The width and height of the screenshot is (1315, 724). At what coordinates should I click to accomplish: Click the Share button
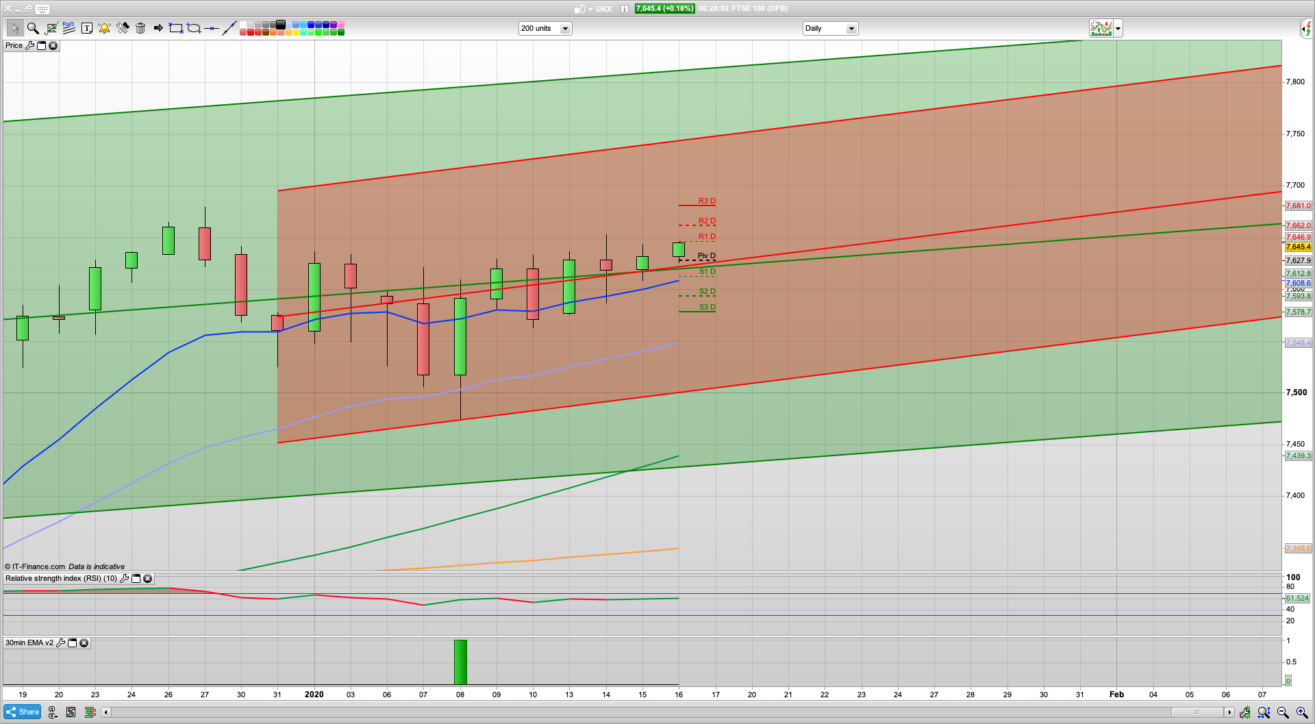23,712
